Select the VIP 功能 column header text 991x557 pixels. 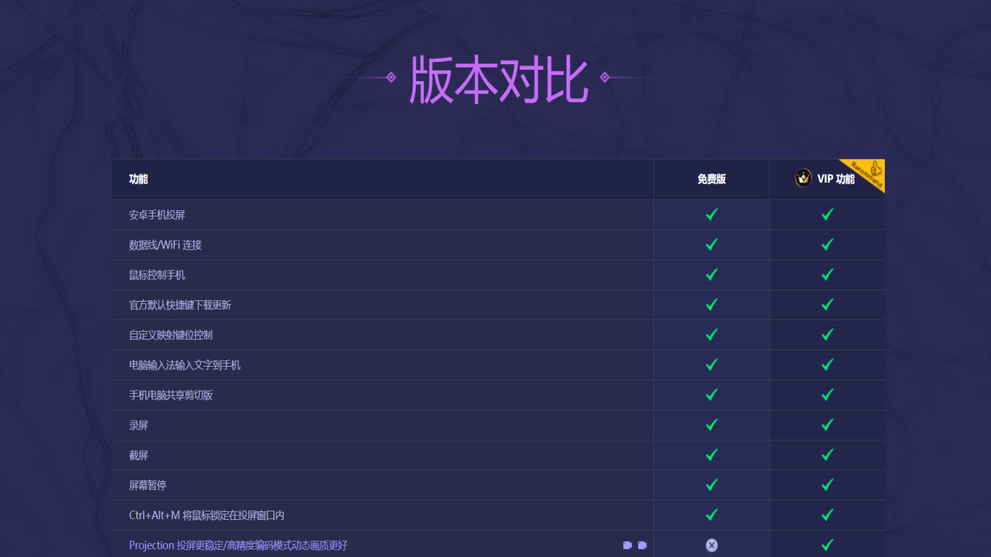pos(835,179)
